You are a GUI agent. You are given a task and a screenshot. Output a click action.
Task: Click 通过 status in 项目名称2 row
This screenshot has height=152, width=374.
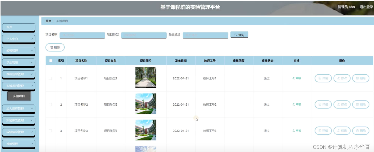coord(267,104)
